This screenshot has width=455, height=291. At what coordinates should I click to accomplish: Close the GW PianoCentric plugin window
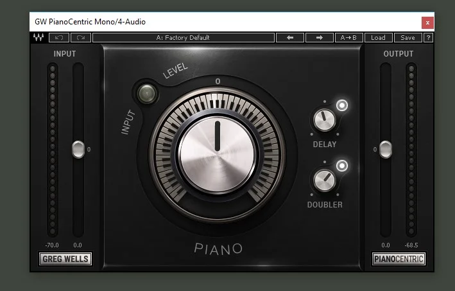(x=427, y=22)
